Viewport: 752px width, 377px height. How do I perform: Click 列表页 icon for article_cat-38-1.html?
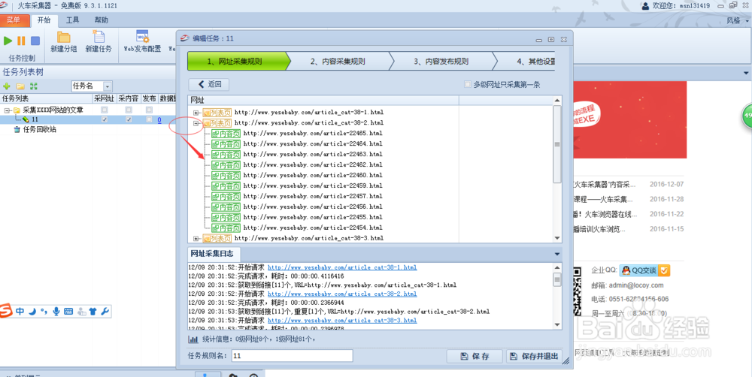[x=217, y=113]
